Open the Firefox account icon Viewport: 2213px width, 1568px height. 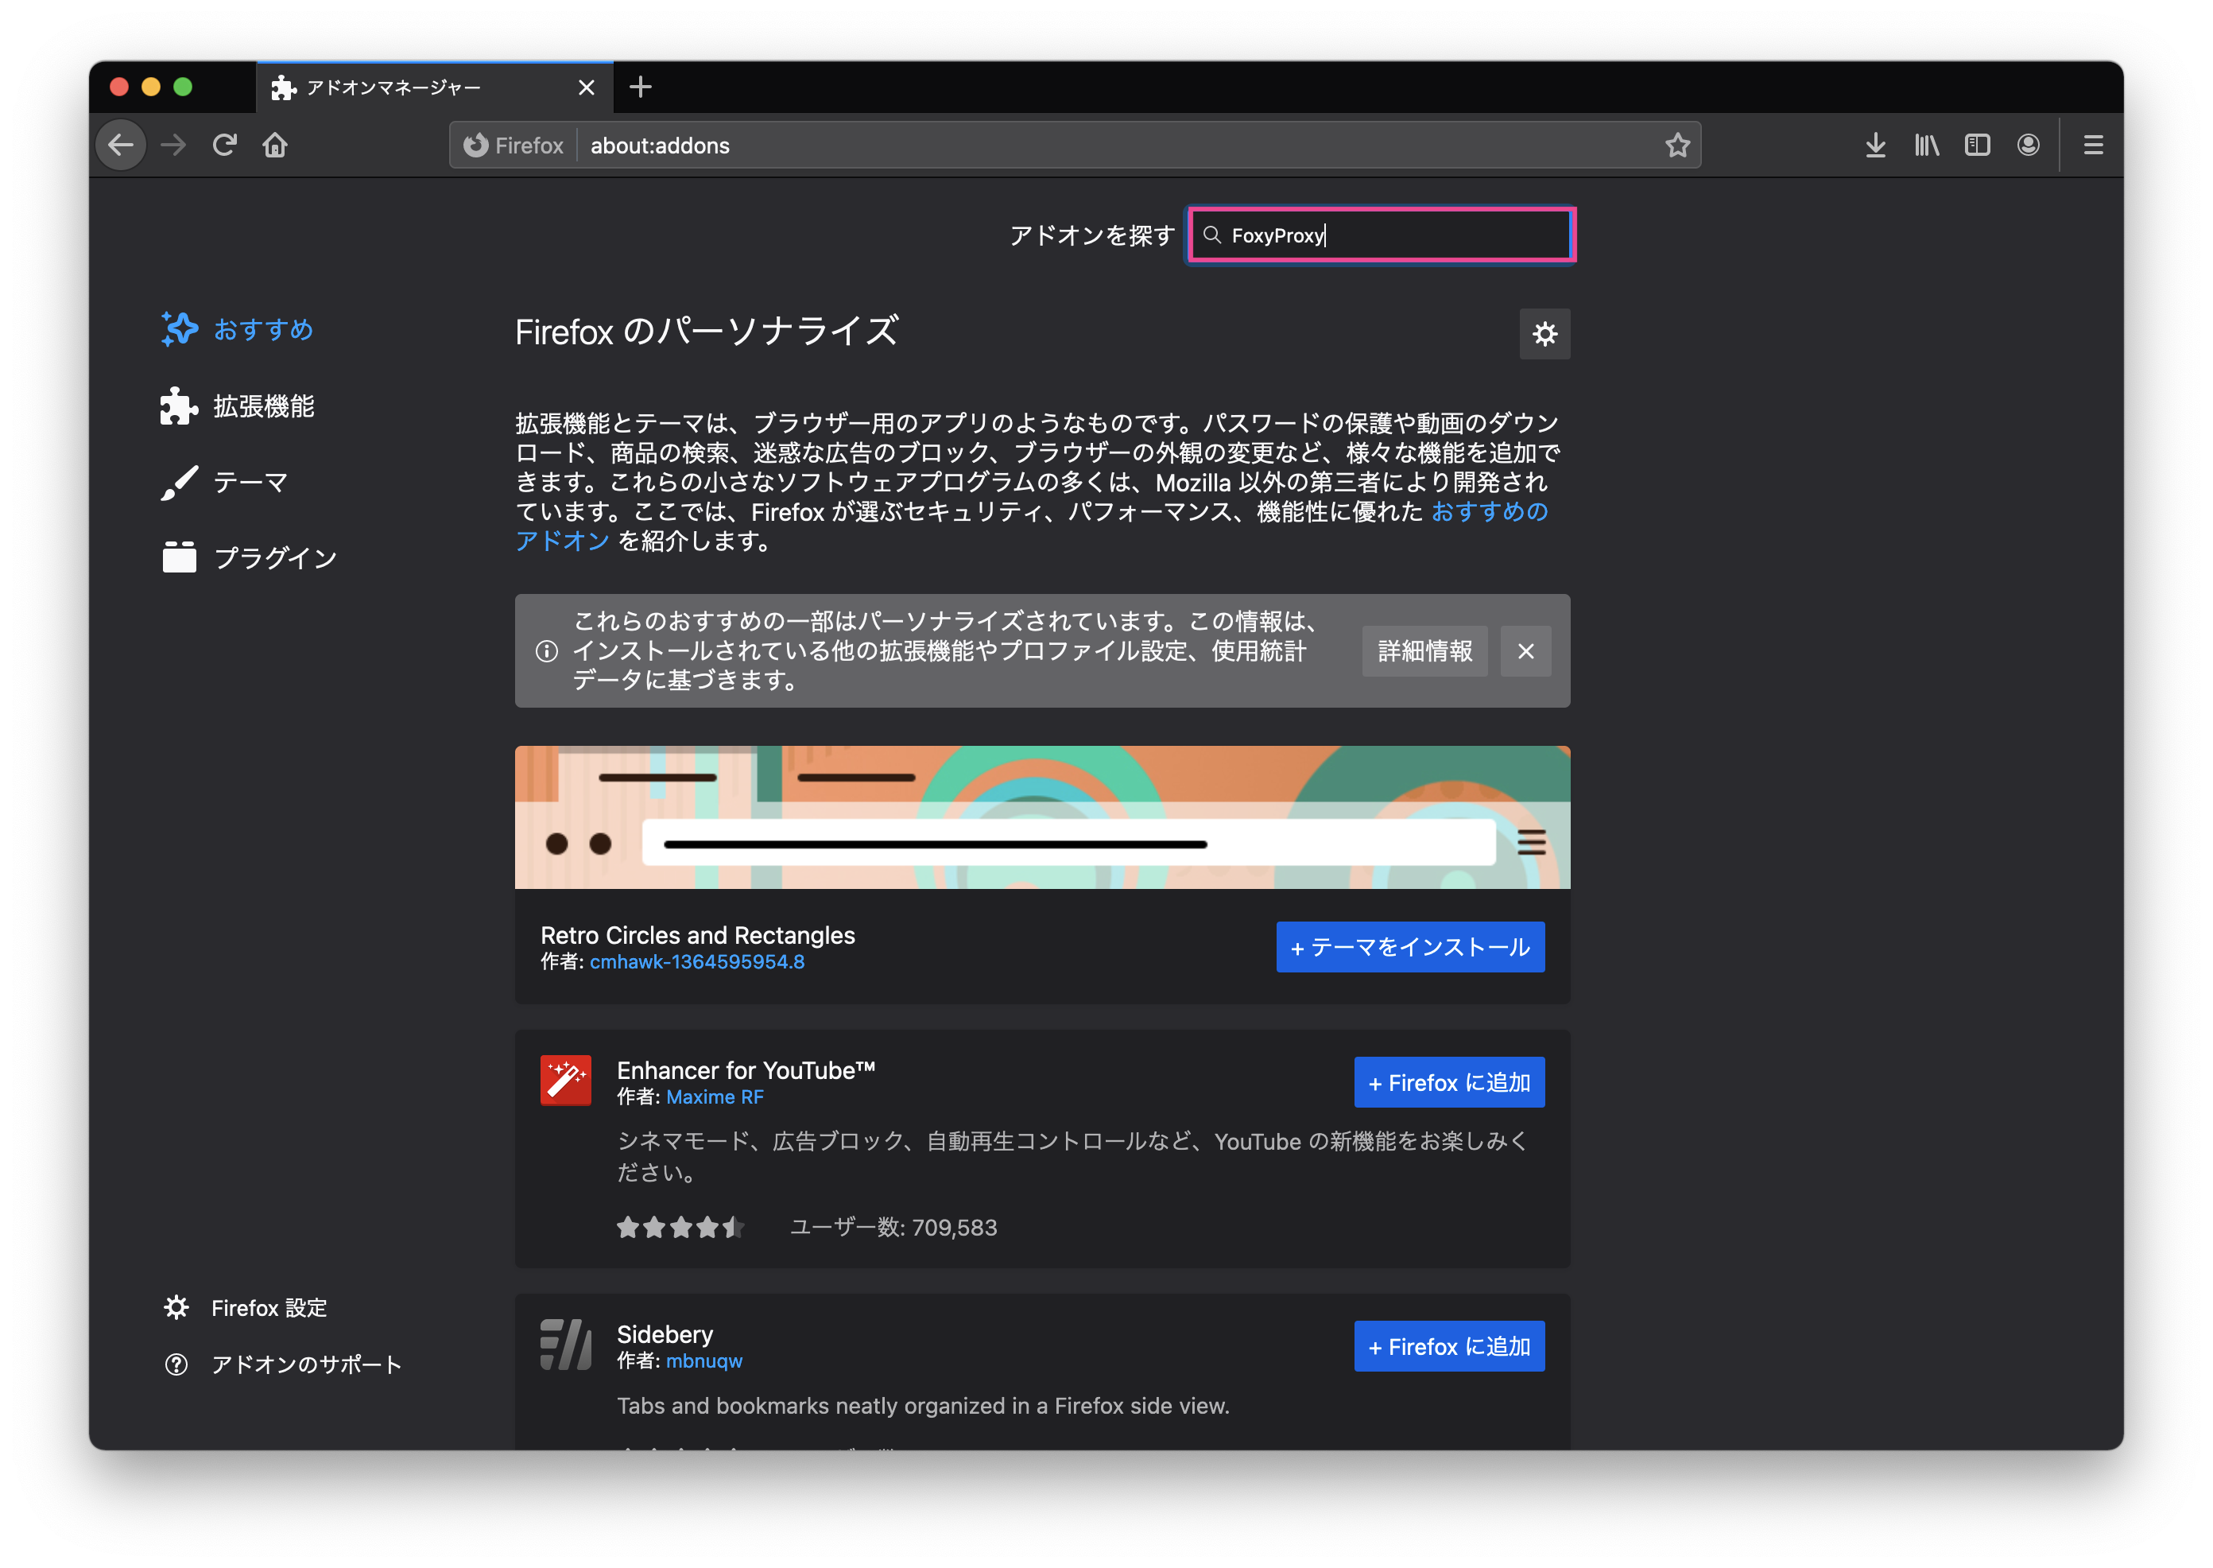2029,145
